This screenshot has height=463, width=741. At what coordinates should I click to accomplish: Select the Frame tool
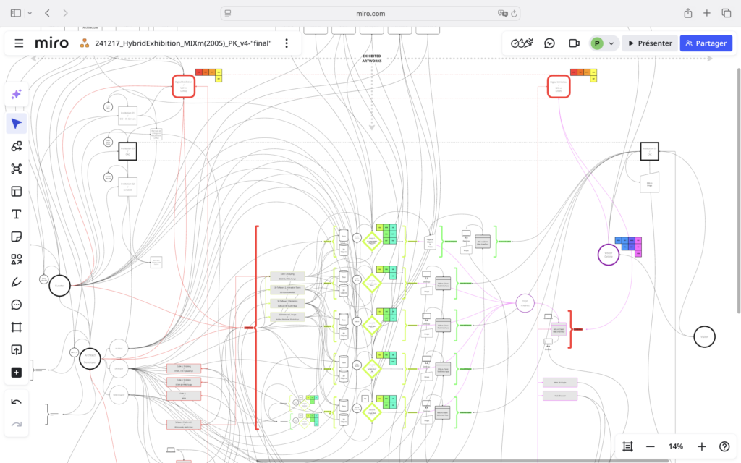point(16,327)
